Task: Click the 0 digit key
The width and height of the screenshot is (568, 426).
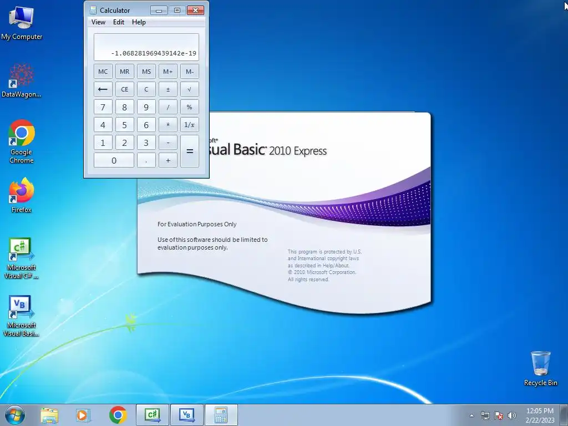Action: [114, 160]
